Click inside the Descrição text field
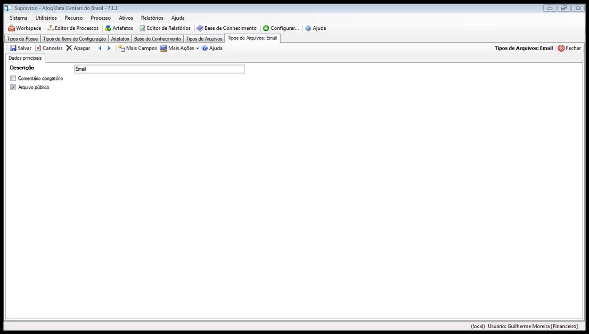The height and width of the screenshot is (334, 589). point(159,69)
